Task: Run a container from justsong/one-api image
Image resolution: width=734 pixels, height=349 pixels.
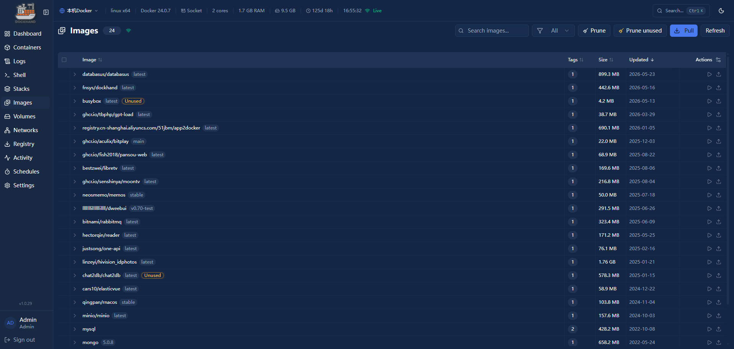Action: coord(709,249)
